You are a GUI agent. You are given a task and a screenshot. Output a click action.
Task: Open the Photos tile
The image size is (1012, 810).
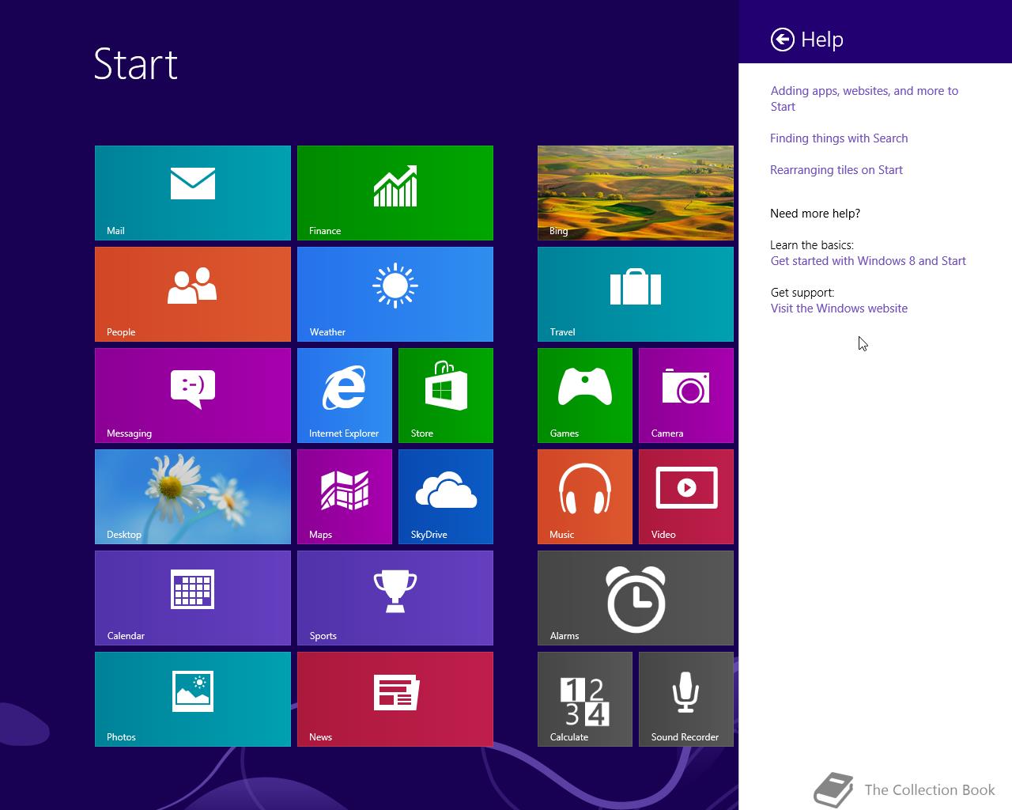[x=193, y=699]
